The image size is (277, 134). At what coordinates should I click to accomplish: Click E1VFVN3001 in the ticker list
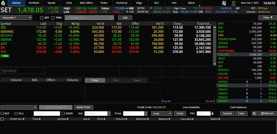point(226,51)
